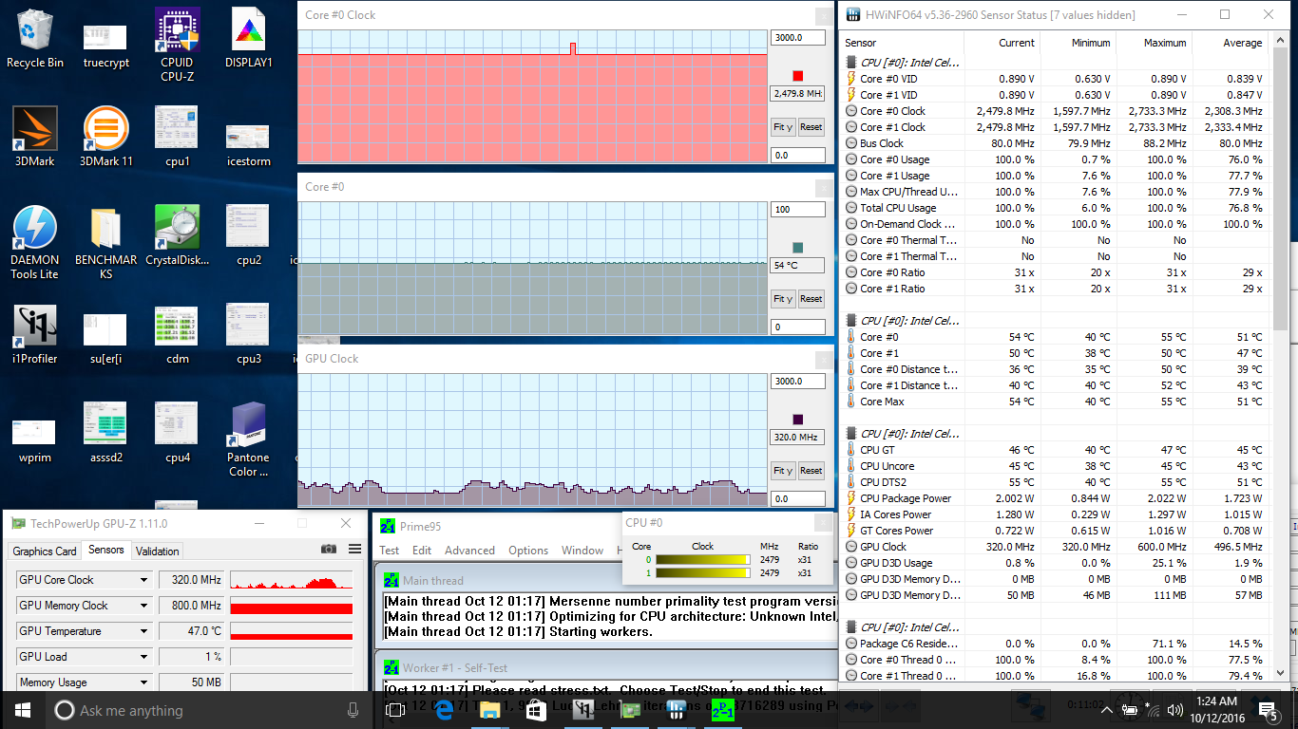The width and height of the screenshot is (1298, 729).
Task: Open Microsoft Edge from the taskbar
Action: (443, 710)
